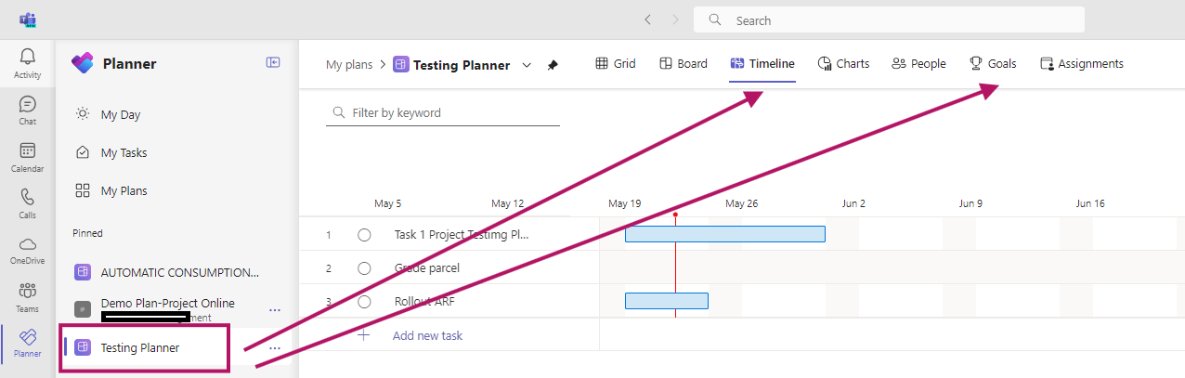1185x378 pixels.
Task: Pin the Testing Planner plan
Action: point(553,65)
